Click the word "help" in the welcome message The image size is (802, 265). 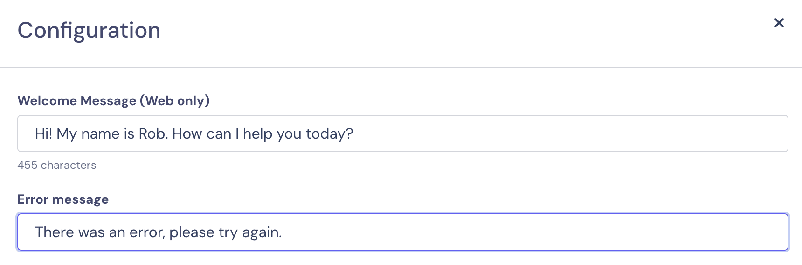point(257,134)
